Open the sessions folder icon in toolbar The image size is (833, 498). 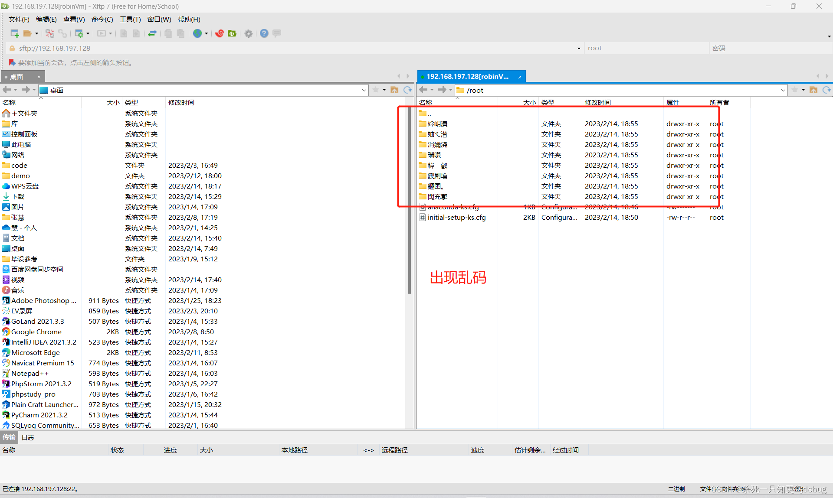tap(27, 33)
